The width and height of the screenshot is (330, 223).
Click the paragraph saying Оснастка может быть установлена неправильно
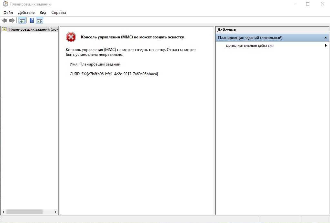131,52
